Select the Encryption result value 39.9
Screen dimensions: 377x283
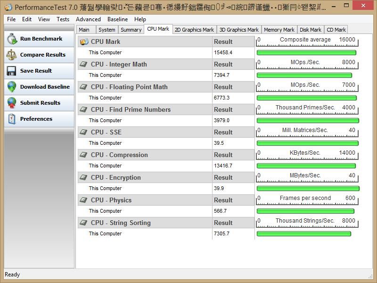(x=219, y=188)
